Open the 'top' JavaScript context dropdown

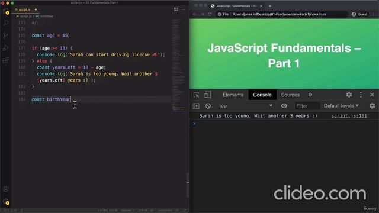click(x=246, y=106)
